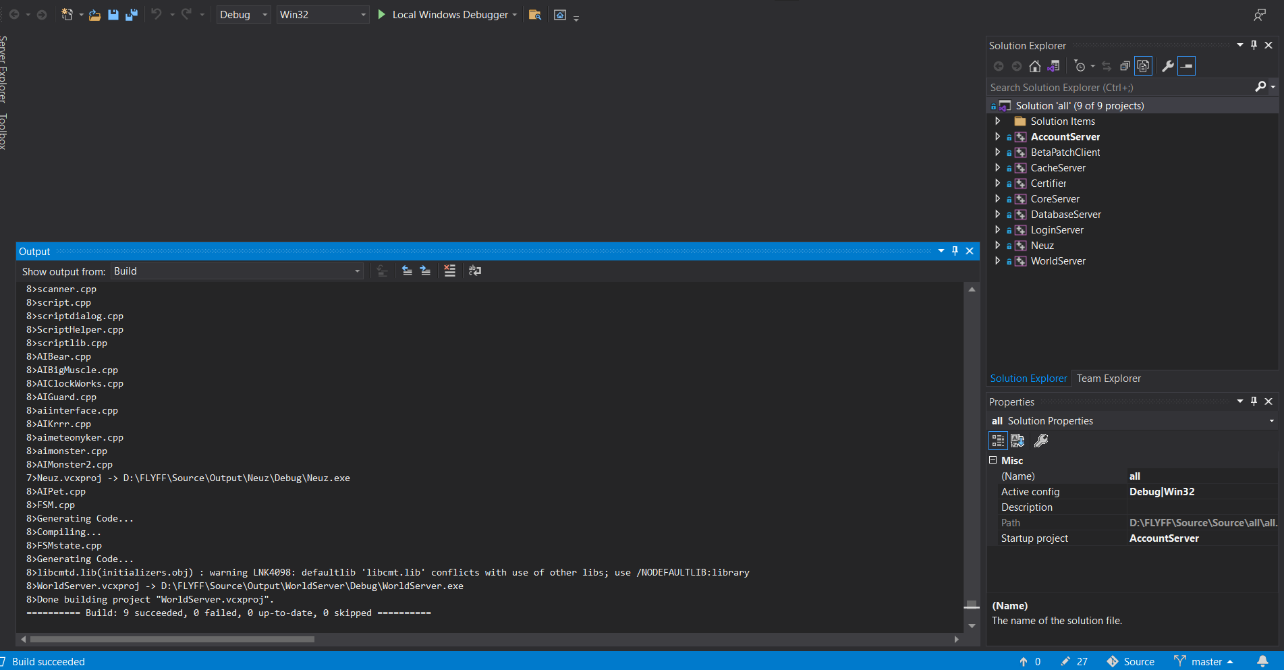Focus the Search Solution Explorer field
The width and height of the screenshot is (1284, 670).
[x=1120, y=87]
